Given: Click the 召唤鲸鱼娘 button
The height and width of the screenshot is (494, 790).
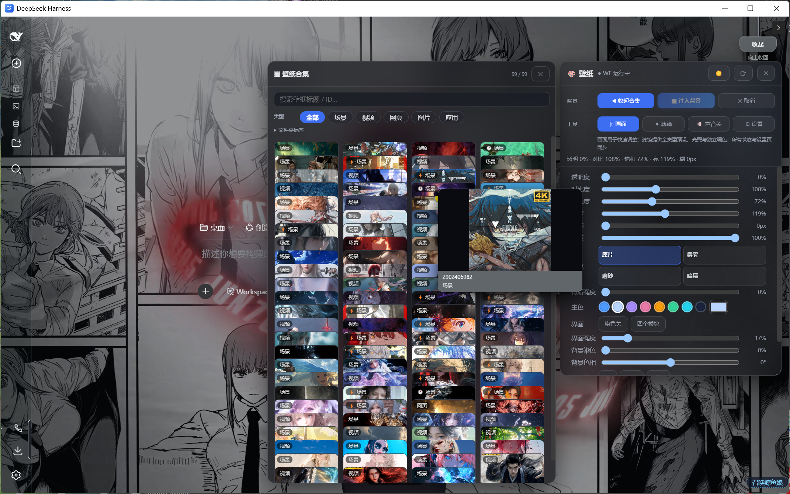Looking at the screenshot, I should (x=767, y=483).
